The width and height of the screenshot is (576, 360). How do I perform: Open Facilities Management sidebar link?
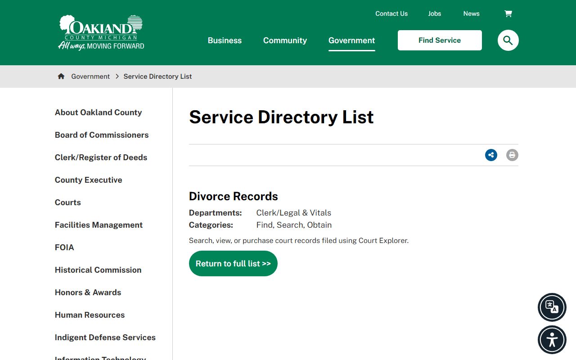(99, 225)
